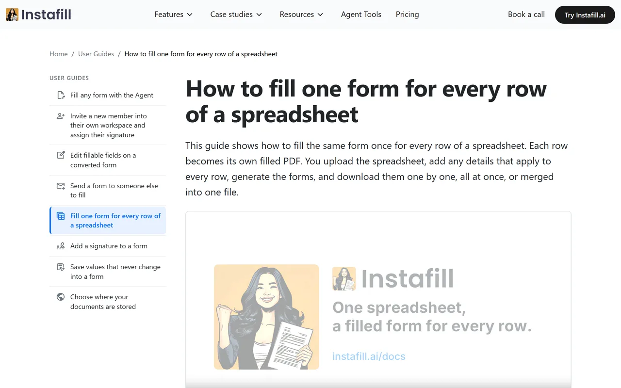The height and width of the screenshot is (388, 621).
Task: Click the spreadsheet table icon in the sidebar
Action: pos(61,216)
